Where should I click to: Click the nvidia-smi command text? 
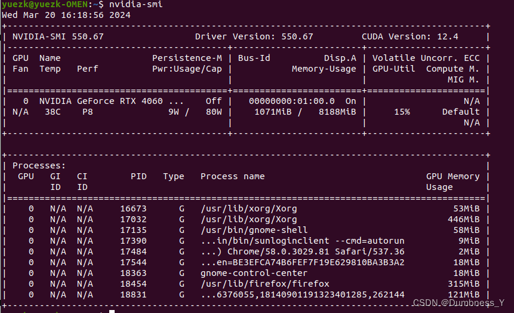(136, 5)
